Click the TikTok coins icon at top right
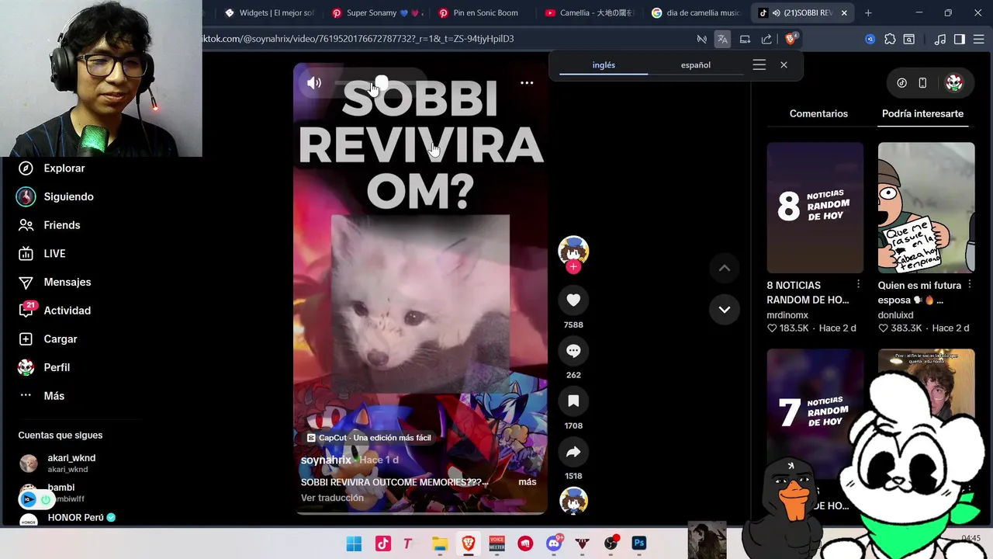This screenshot has height=559, width=993. [901, 82]
